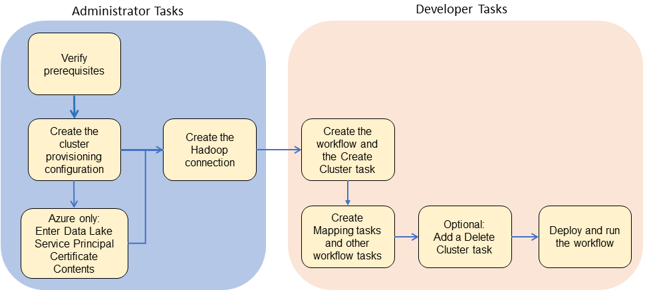Image resolution: width=645 pixels, height=306 pixels.
Task: Click the arrow below Verify prerequisites
Action: (x=74, y=106)
